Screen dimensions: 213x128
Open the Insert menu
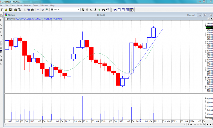pos(19,5)
